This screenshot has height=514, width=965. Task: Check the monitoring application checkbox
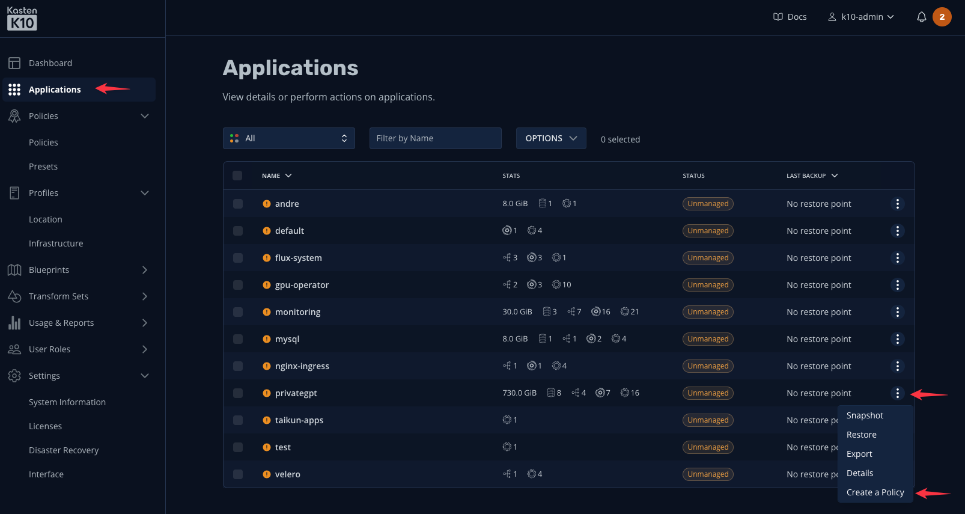point(238,312)
